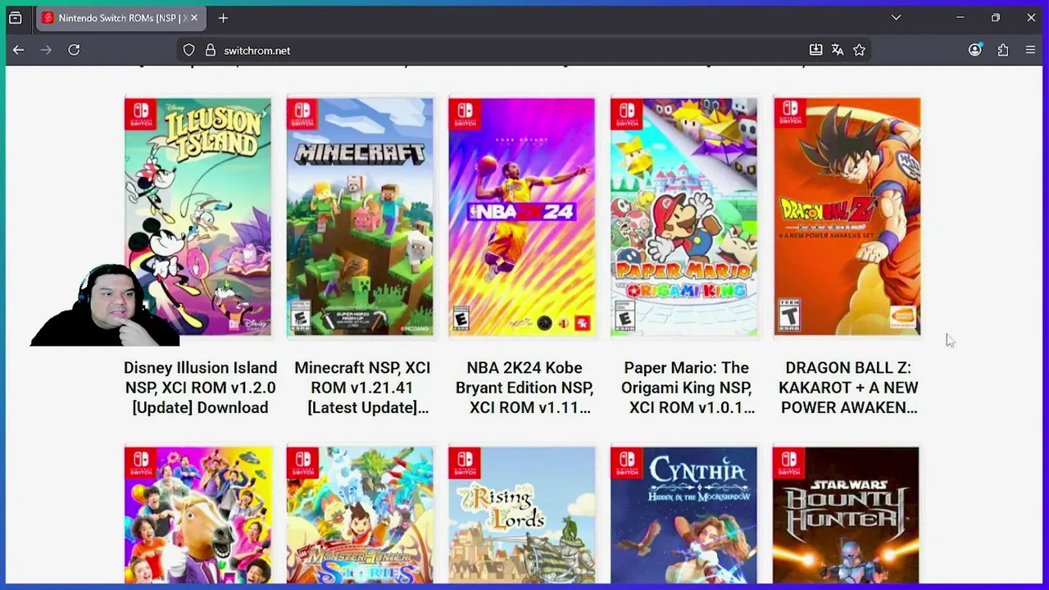Open the browser hamburger menu
The width and height of the screenshot is (1049, 590).
1031,50
